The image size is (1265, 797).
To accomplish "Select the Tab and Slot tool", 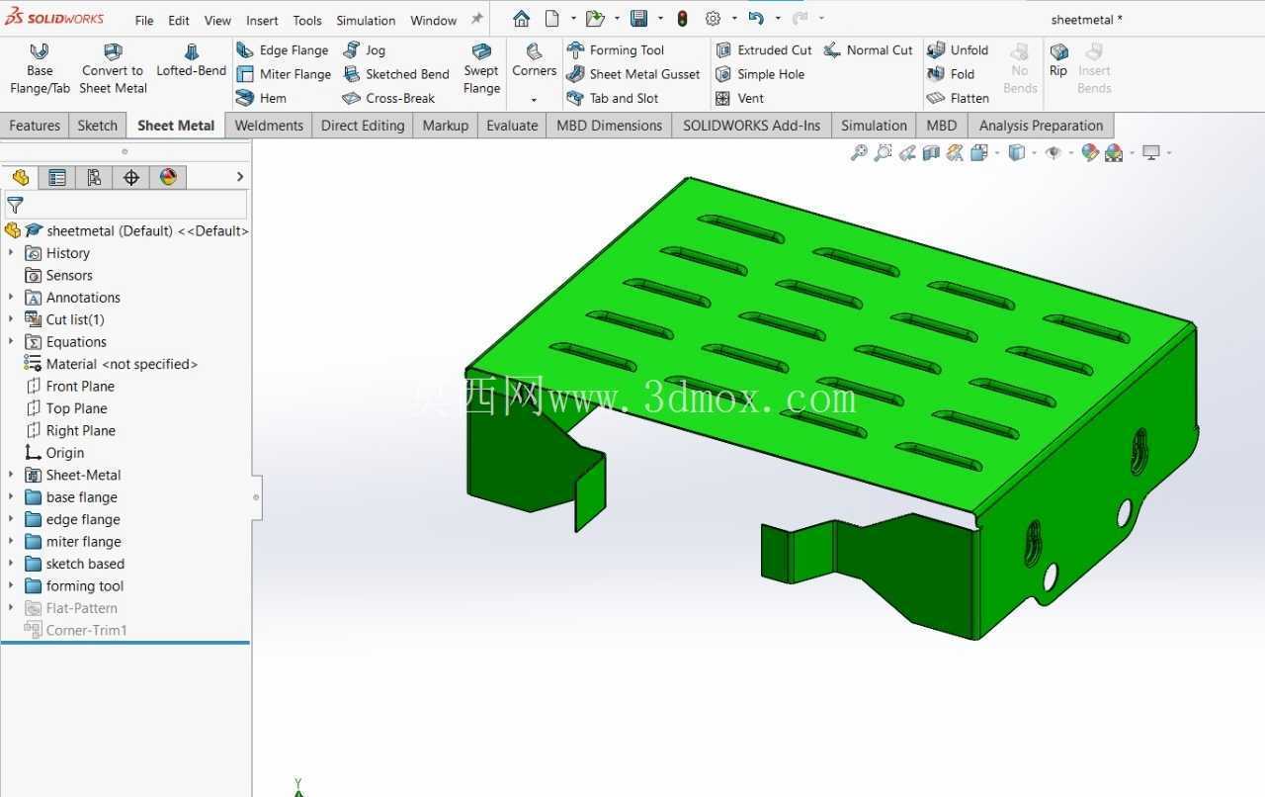I will tap(613, 98).
